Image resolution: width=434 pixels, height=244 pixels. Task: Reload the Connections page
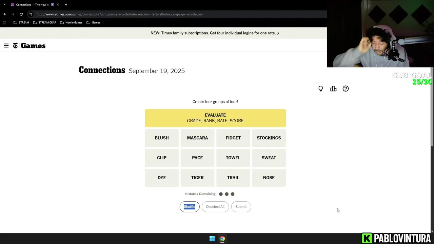[21, 14]
